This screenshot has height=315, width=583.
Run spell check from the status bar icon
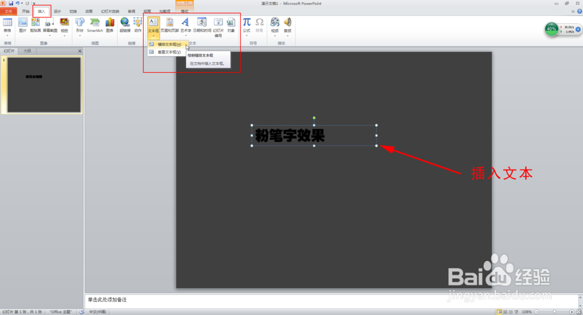82,312
